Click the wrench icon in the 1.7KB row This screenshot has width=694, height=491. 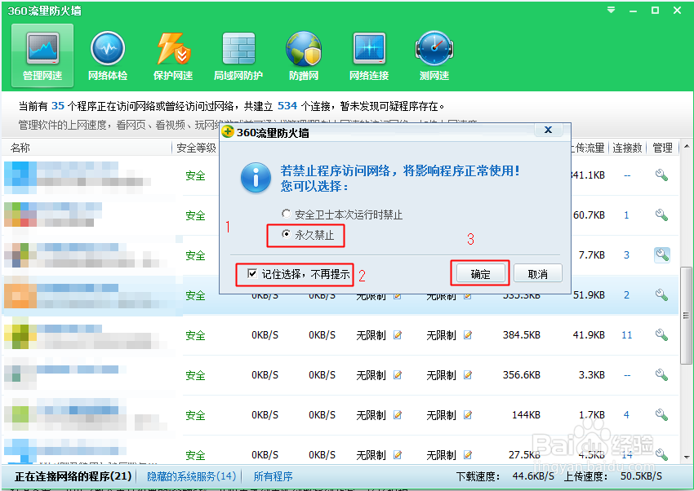pos(661,414)
